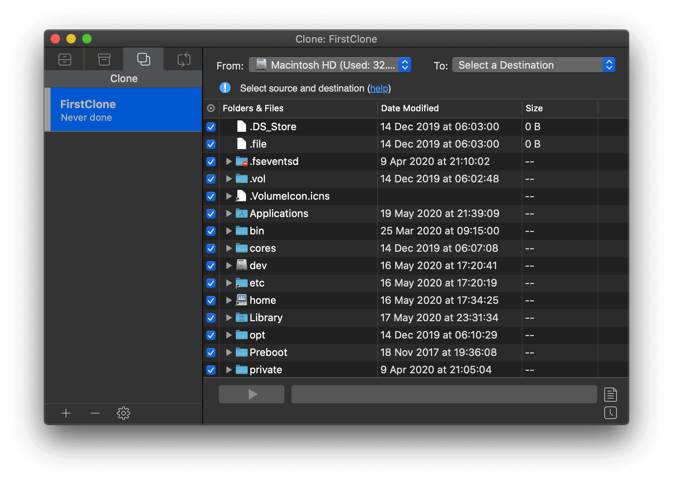Uncheck the opt checkbox
This screenshot has width=673, height=483.
point(211,335)
